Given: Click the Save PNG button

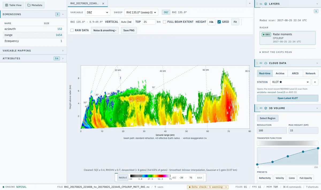Looking at the screenshot, I should 129,30.
